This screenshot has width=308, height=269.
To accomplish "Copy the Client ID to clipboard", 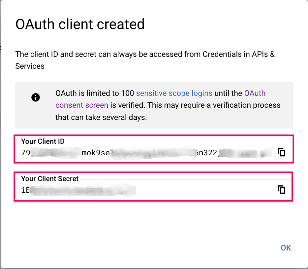I will pyautogui.click(x=281, y=152).
